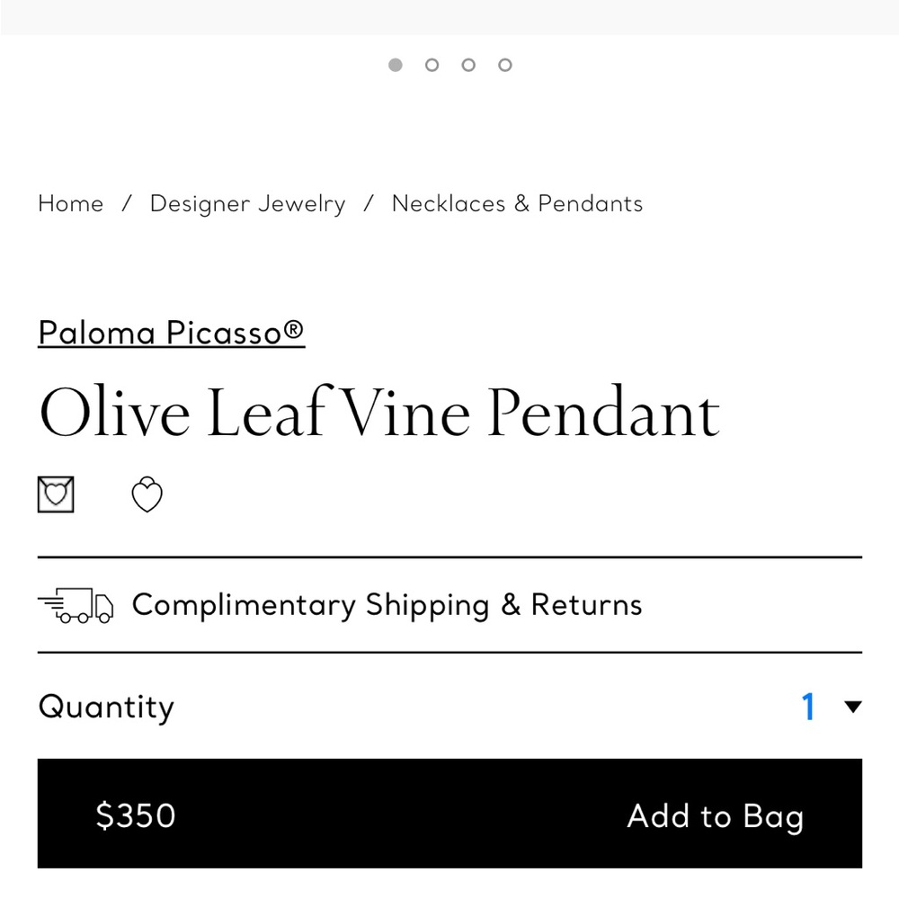The height and width of the screenshot is (899, 899).
Task: Select the second carousel indicator dot
Action: [x=432, y=65]
